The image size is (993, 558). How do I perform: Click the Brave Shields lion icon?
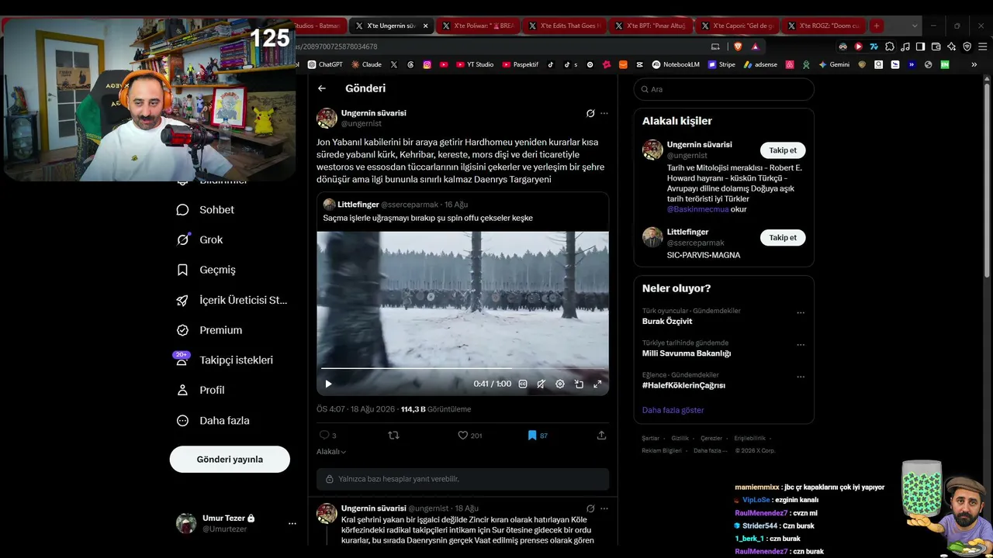(x=739, y=46)
